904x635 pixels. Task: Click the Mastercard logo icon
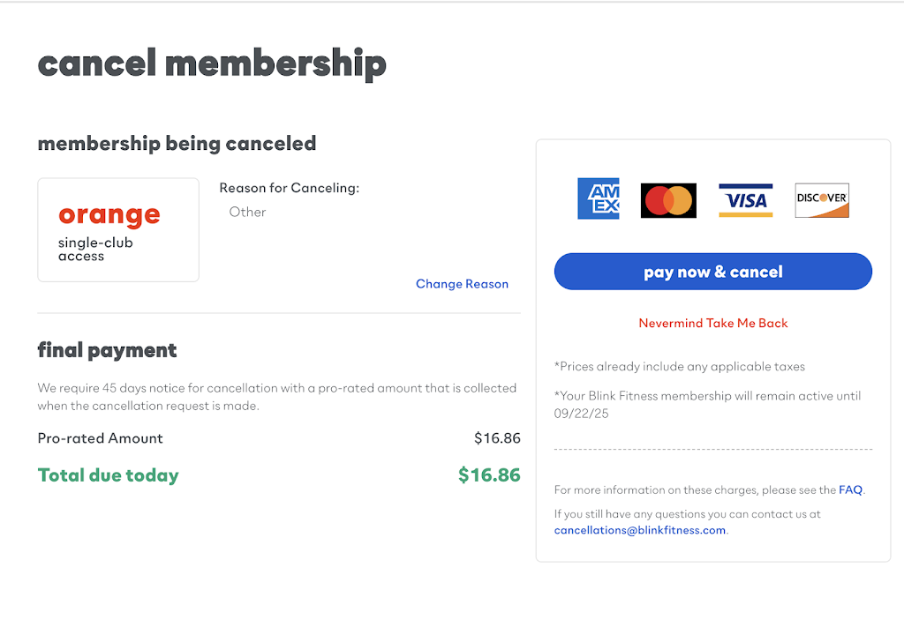point(668,200)
